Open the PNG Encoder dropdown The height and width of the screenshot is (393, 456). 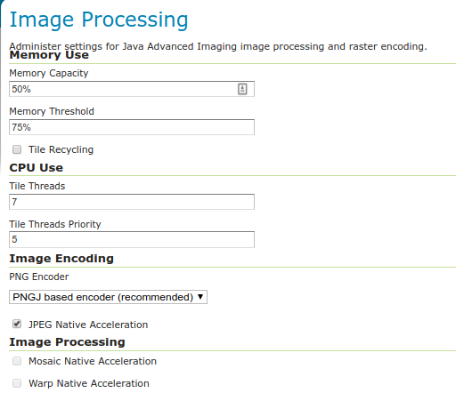(x=108, y=297)
